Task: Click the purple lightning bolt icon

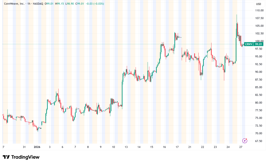Action: [245, 141]
